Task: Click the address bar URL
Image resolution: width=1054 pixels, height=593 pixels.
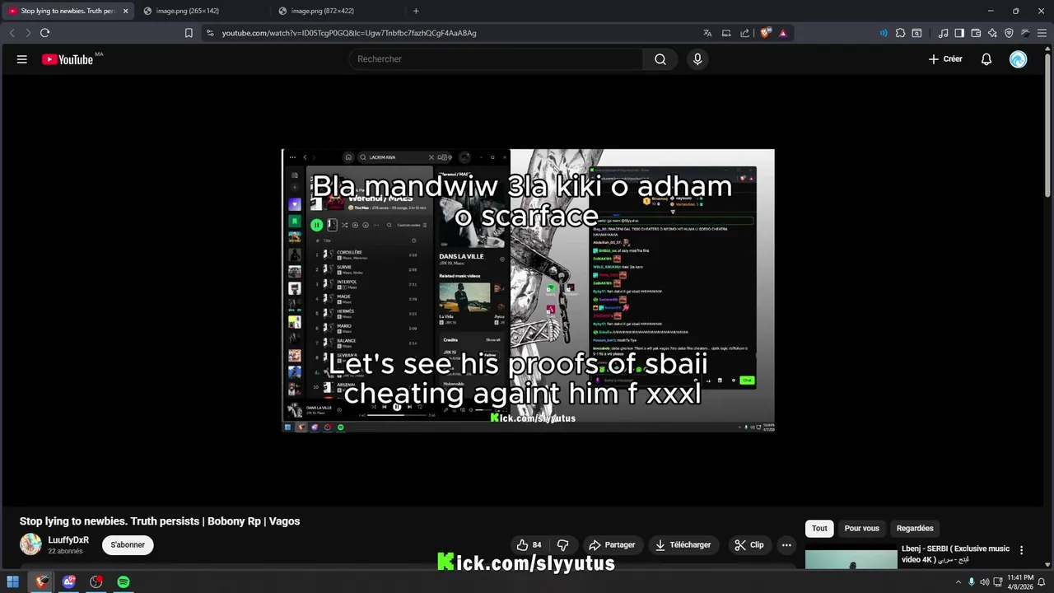Action: 349,33
